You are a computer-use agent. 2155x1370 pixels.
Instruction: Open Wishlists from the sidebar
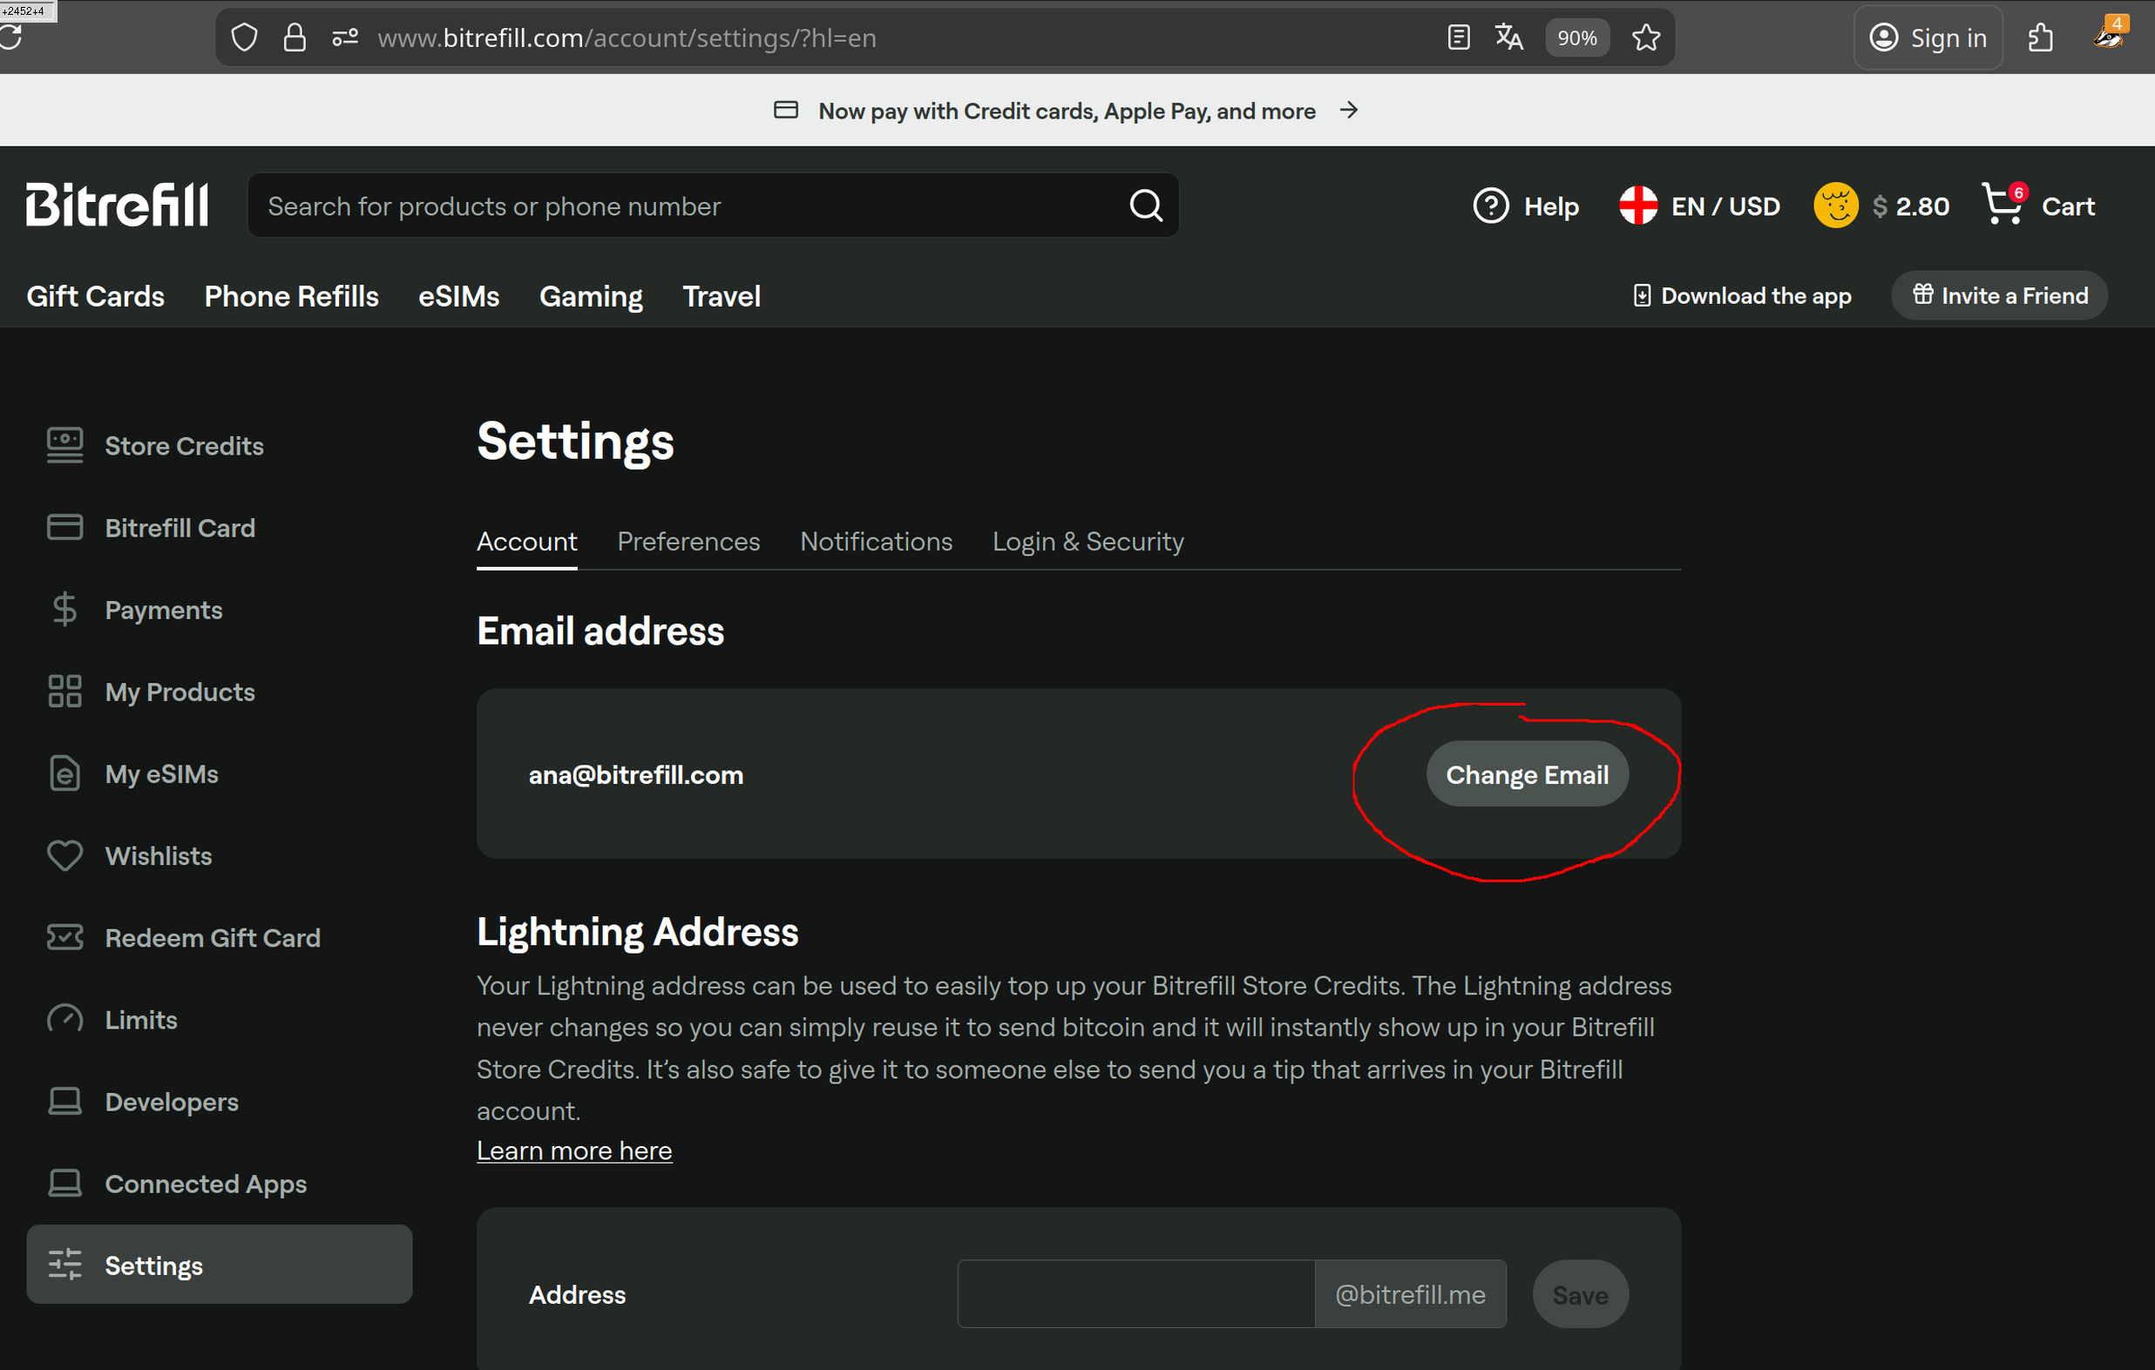click(x=158, y=856)
